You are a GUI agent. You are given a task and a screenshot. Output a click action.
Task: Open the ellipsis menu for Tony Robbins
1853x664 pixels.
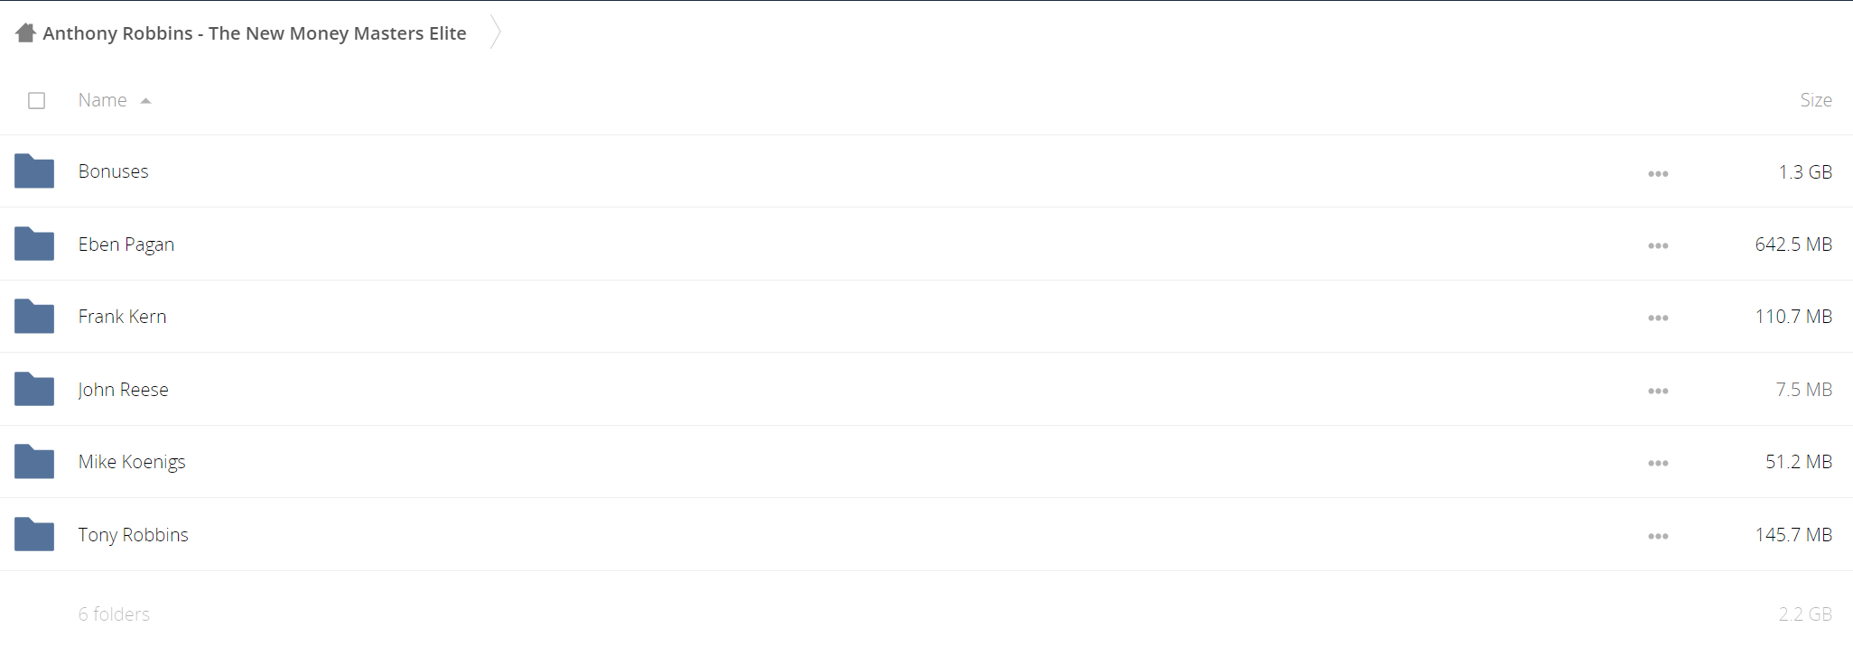(x=1658, y=536)
